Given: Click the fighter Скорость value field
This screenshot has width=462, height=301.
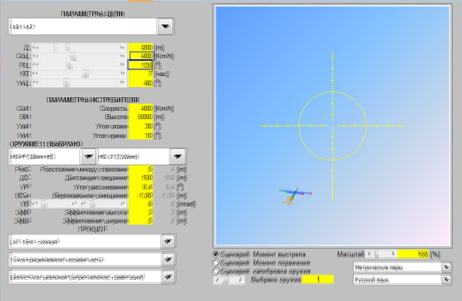Looking at the screenshot, I should 141,109.
